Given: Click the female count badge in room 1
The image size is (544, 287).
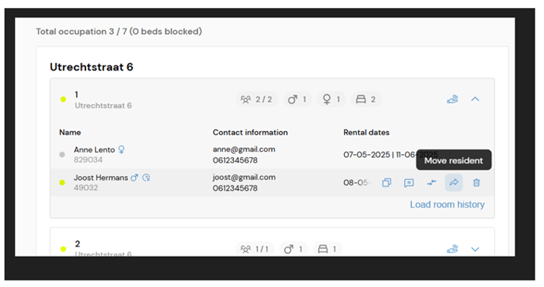Looking at the screenshot, I should pyautogui.click(x=331, y=100).
